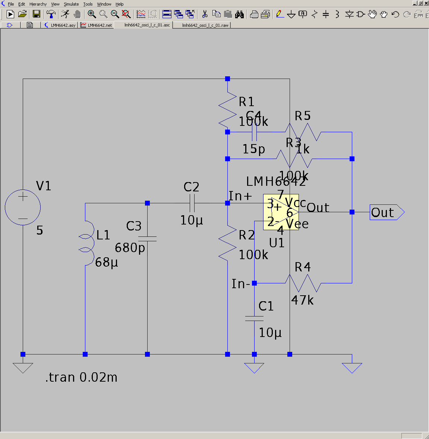The width and height of the screenshot is (429, 439).
Task: Click the Run running-man icon
Action: (65, 14)
